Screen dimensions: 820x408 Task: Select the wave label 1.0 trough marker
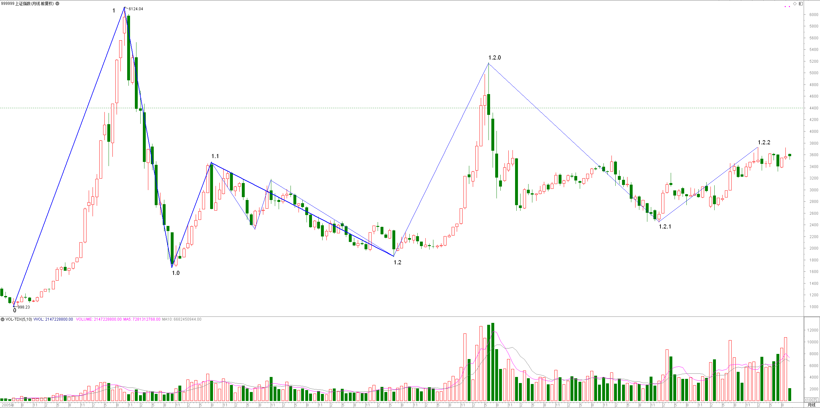click(176, 273)
